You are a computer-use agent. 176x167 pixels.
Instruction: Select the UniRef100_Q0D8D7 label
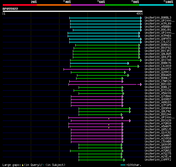click(x=158, y=99)
